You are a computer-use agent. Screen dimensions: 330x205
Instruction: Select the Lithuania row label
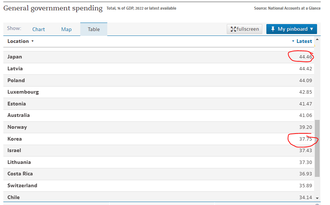19,162
